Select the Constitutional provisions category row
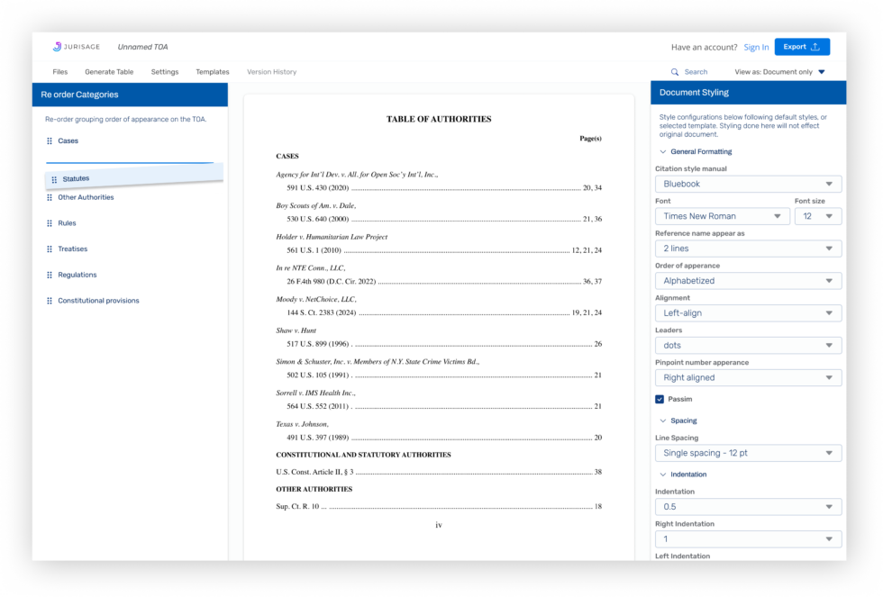This screenshot has height=597, width=883. click(130, 301)
